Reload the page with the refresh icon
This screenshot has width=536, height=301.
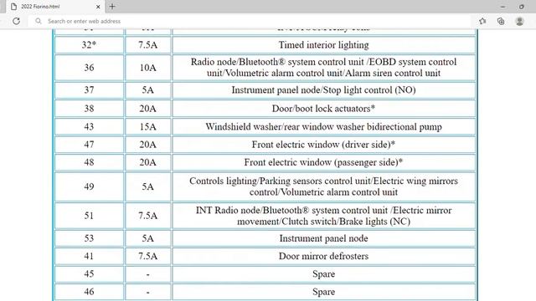tap(16, 21)
